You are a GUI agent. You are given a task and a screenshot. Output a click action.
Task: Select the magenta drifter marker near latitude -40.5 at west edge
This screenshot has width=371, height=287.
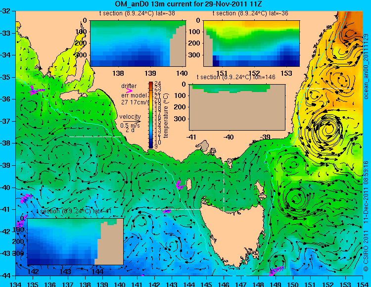26,198
